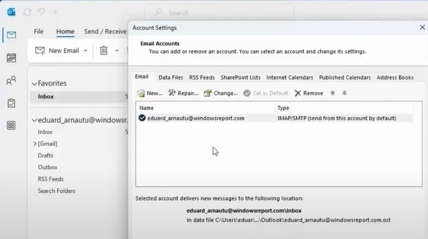
Task: Open the Calendar view in sidebar
Action: [11, 58]
